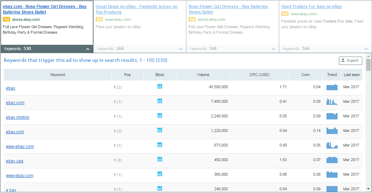The height and width of the screenshot is (193, 372).
Task: Click the stores.ebay.com/ URL in the first ad
Action: pos(26,20)
